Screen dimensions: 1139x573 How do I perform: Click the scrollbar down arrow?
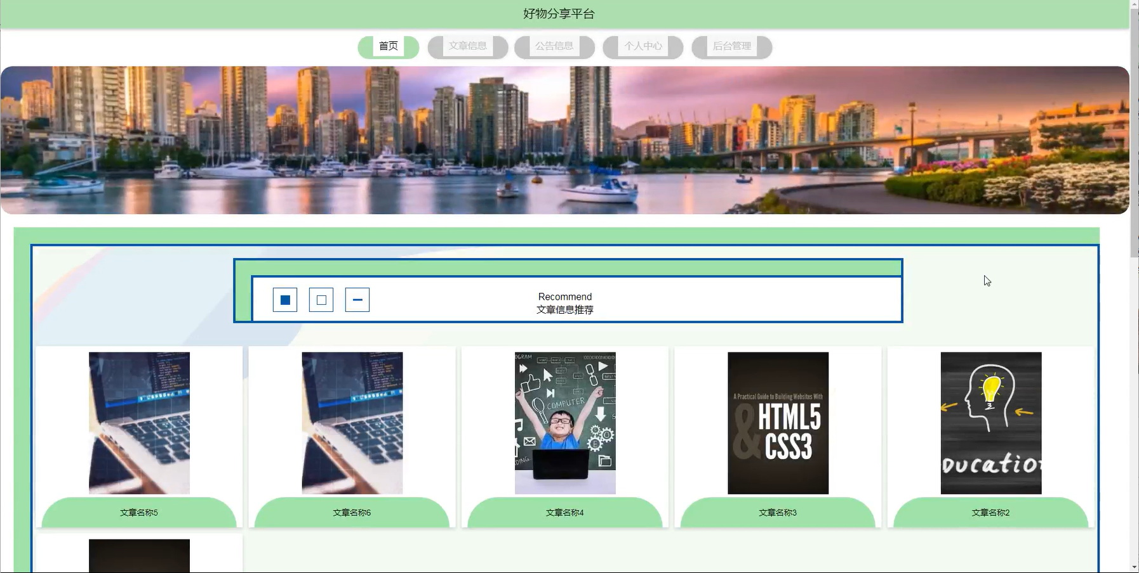[1135, 567]
